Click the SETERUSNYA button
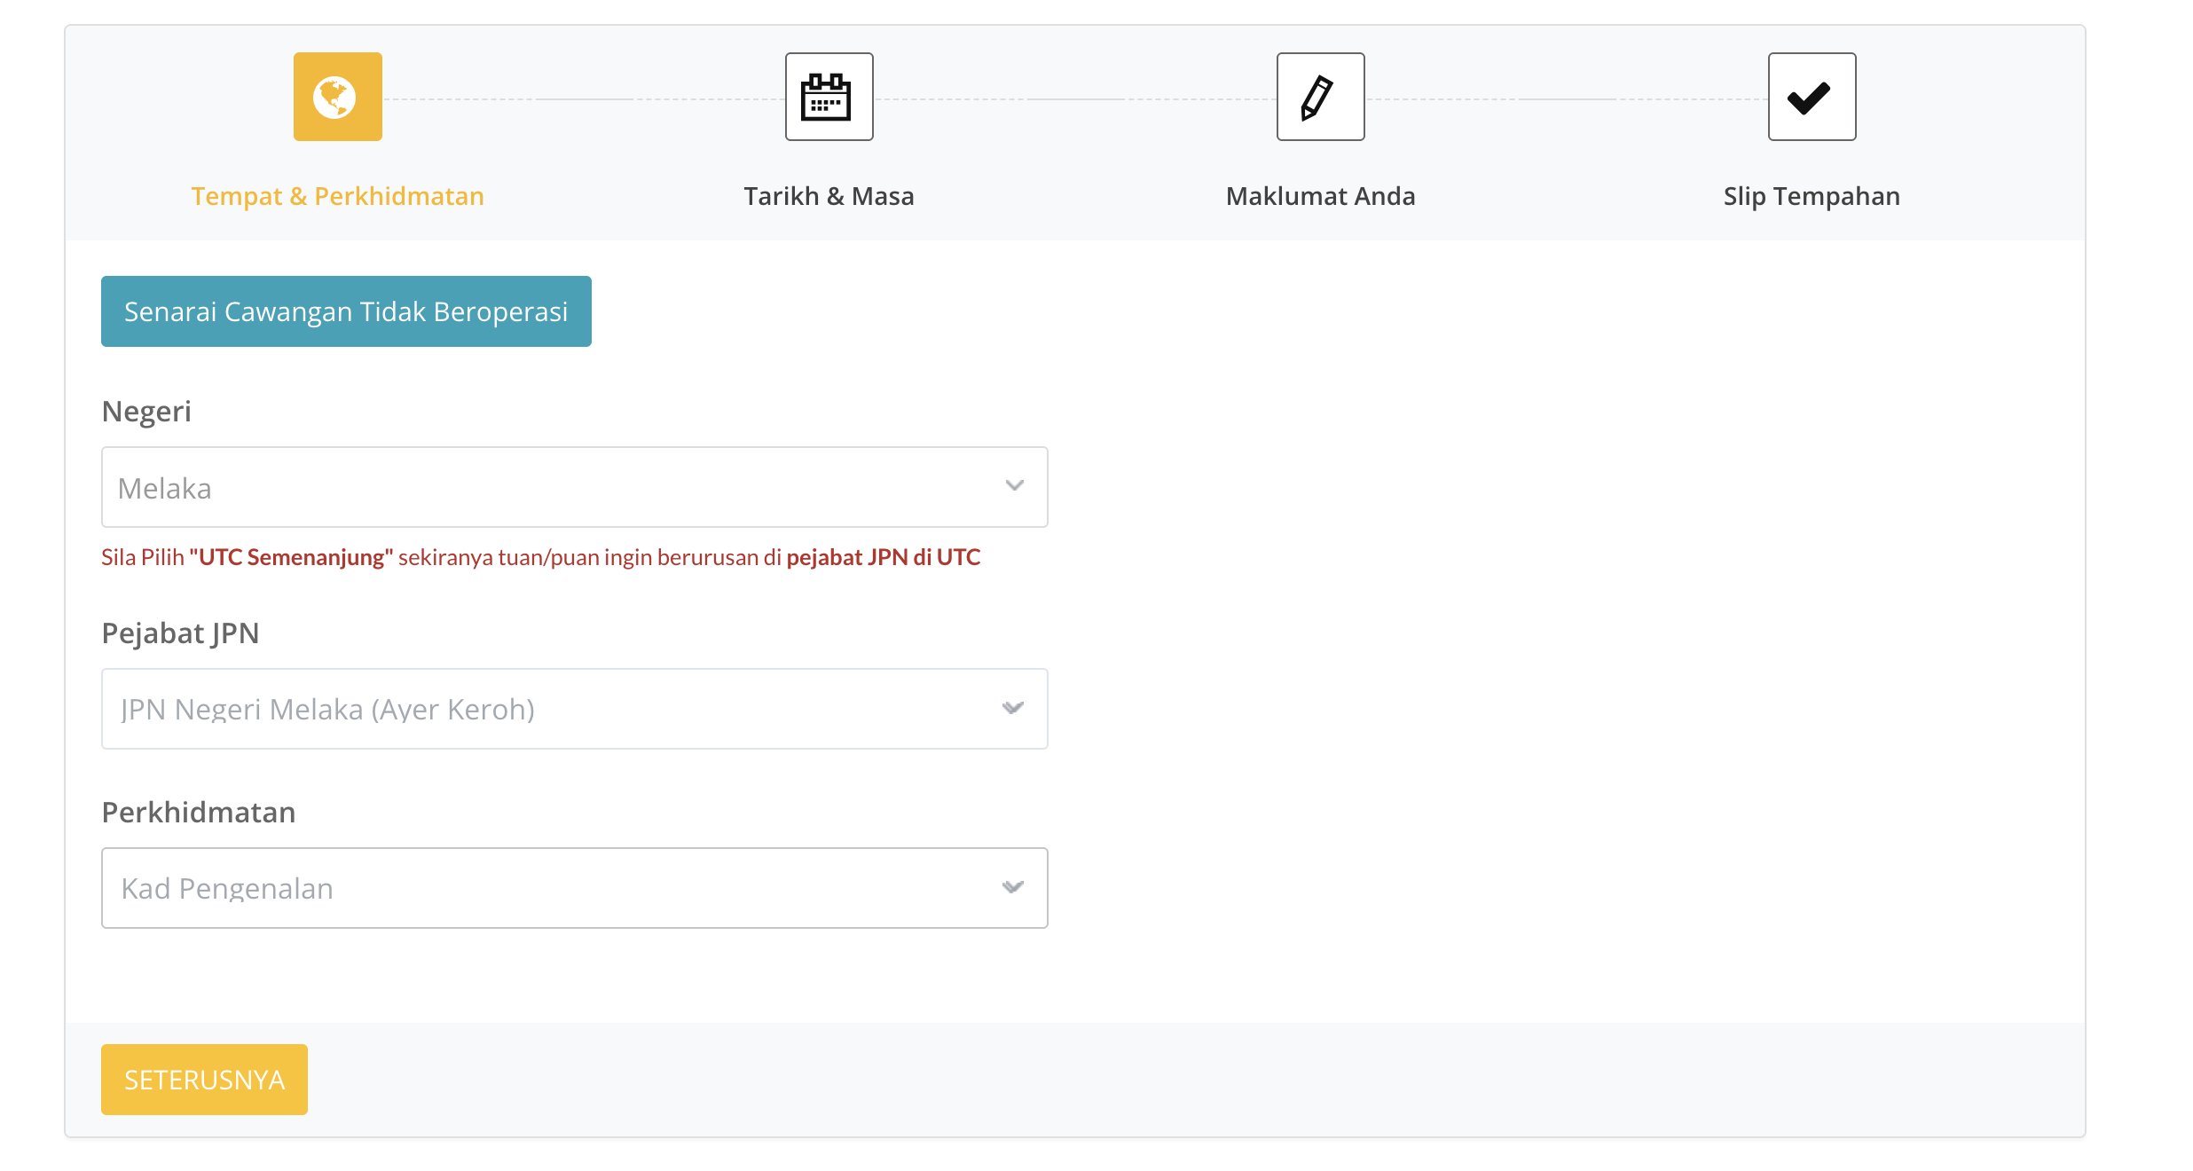 click(x=204, y=1080)
